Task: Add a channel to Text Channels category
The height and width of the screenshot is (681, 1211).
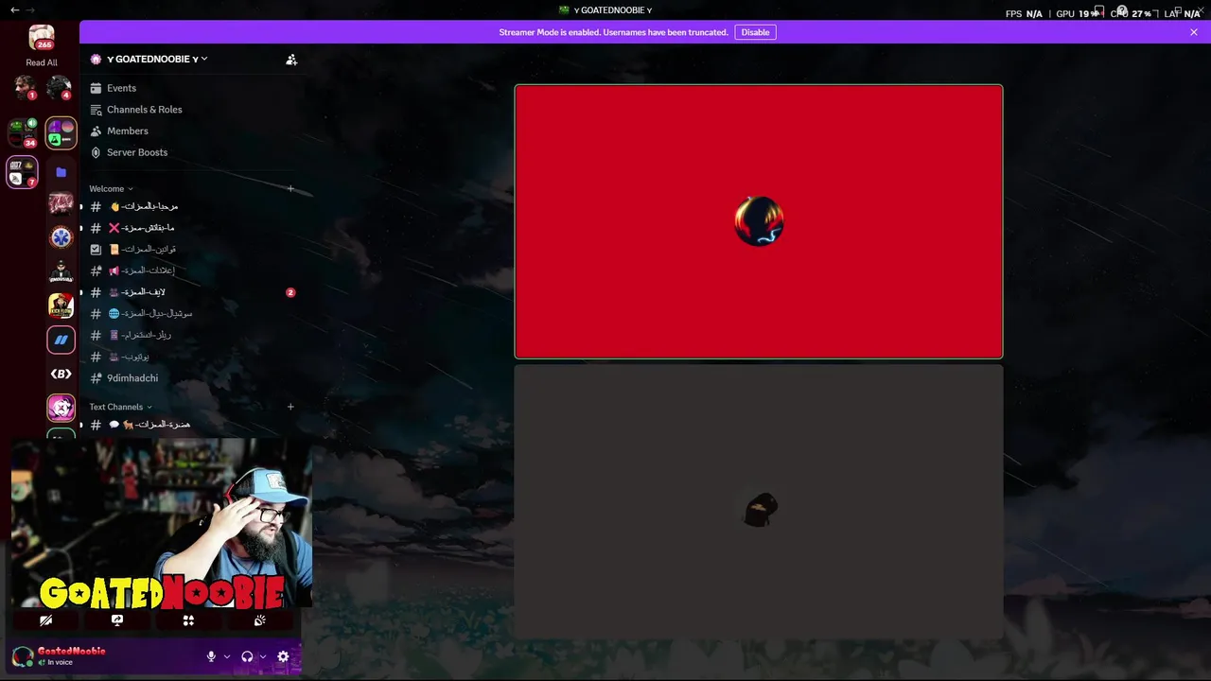Action: click(x=290, y=407)
